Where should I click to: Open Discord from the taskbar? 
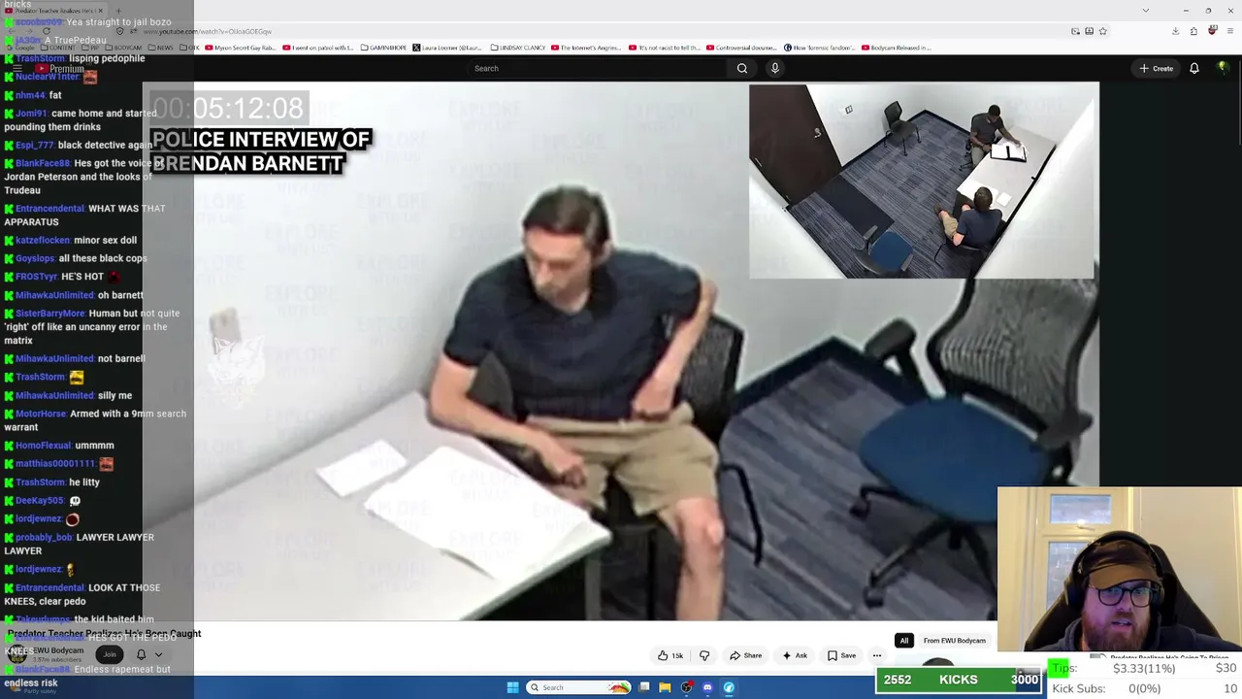click(x=707, y=687)
